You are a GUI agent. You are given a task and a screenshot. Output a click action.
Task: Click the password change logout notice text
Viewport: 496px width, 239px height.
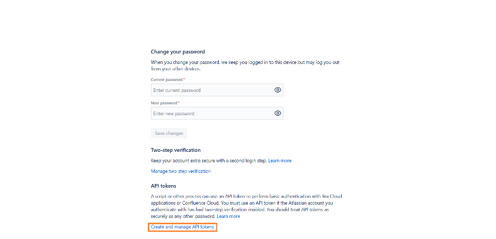tap(245, 66)
